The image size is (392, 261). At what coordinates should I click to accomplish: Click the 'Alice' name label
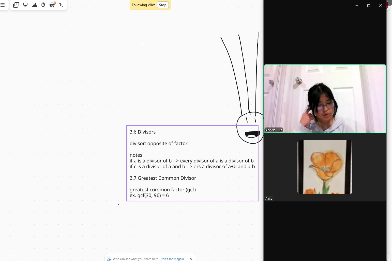269,199
